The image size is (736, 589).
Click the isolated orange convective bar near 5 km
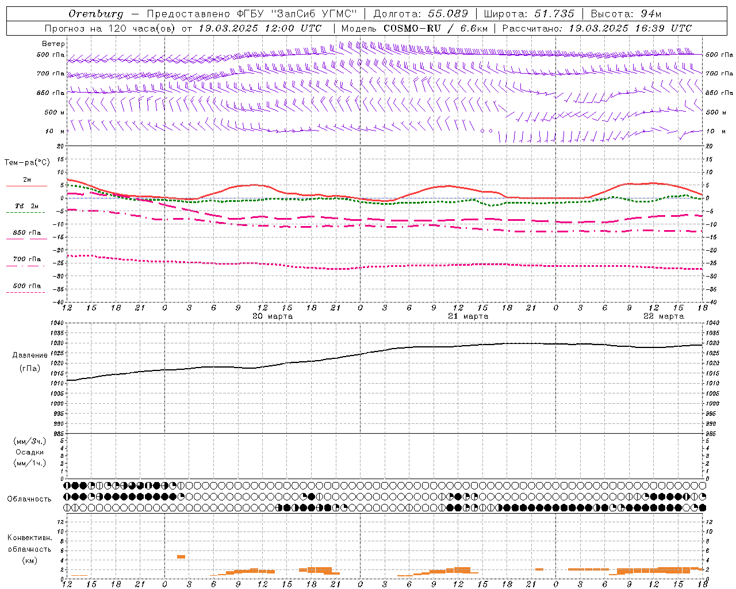[181, 557]
